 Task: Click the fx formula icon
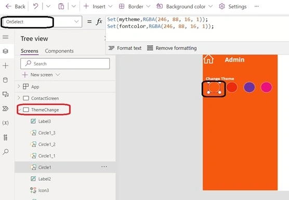99,22
